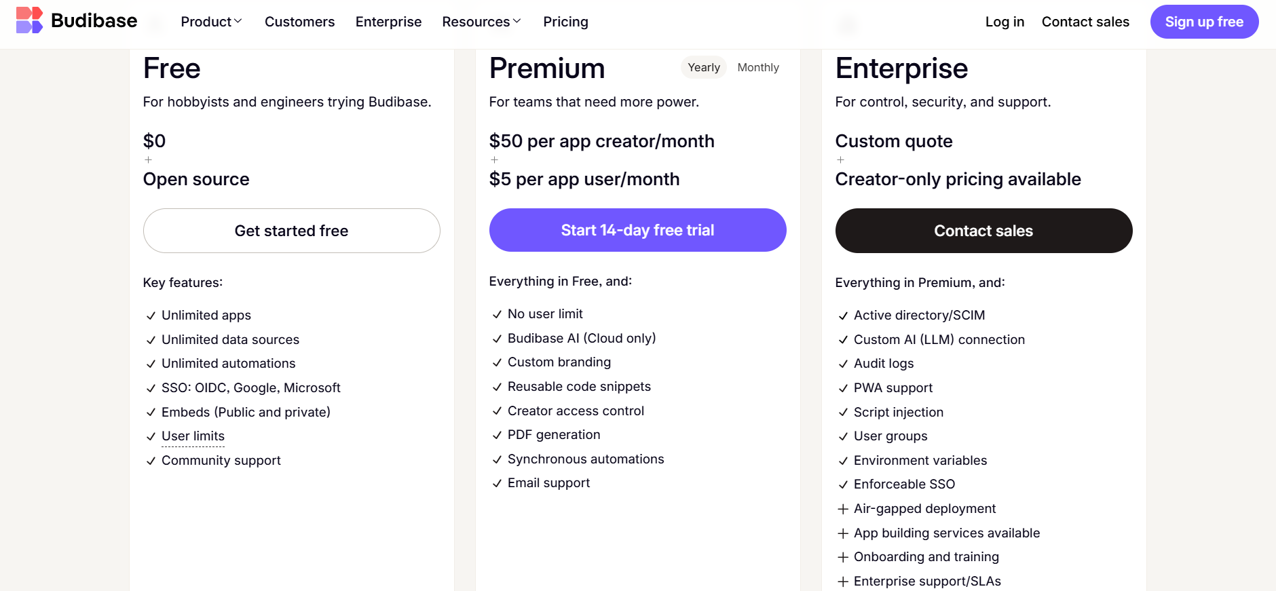1276x591 pixels.
Task: Click the plus icon beside Air-gapped deployment
Action: pos(843,509)
